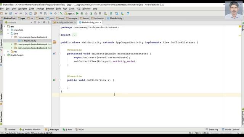Screen dimensions: 244x137
Task: Stop the app with the square stop icon
Action: pos(100,14)
